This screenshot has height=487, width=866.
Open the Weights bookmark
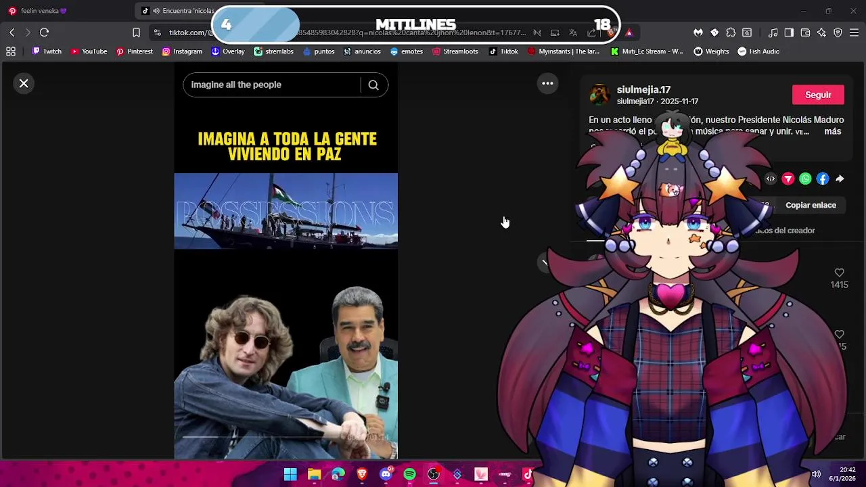(711, 51)
